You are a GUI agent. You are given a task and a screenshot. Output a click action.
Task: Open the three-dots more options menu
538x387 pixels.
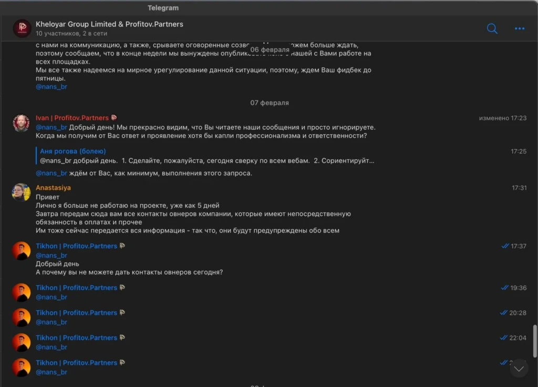tap(520, 28)
